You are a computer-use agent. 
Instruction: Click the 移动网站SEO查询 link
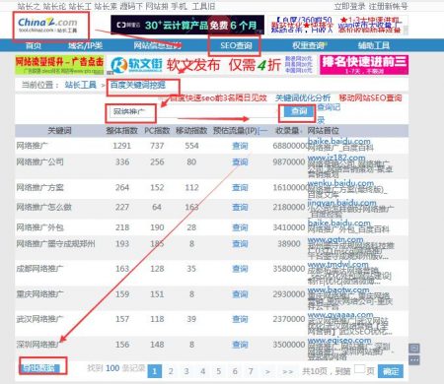tap(371, 97)
